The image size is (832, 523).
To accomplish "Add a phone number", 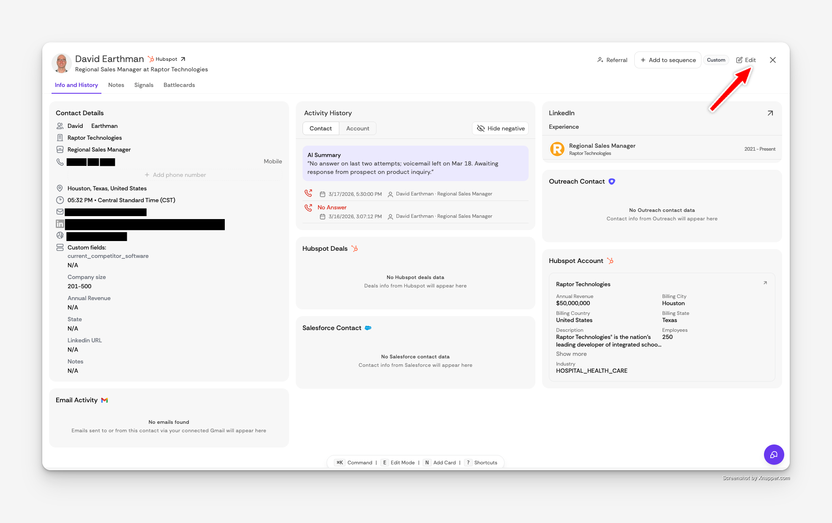I will [175, 175].
